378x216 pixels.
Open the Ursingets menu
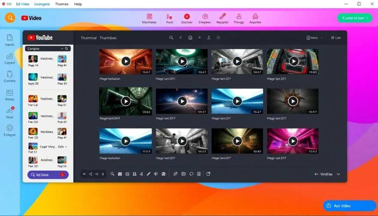coord(42,4)
